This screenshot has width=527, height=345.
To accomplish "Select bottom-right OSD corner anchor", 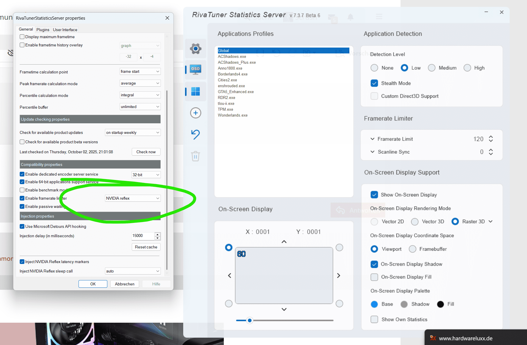I will click(339, 303).
